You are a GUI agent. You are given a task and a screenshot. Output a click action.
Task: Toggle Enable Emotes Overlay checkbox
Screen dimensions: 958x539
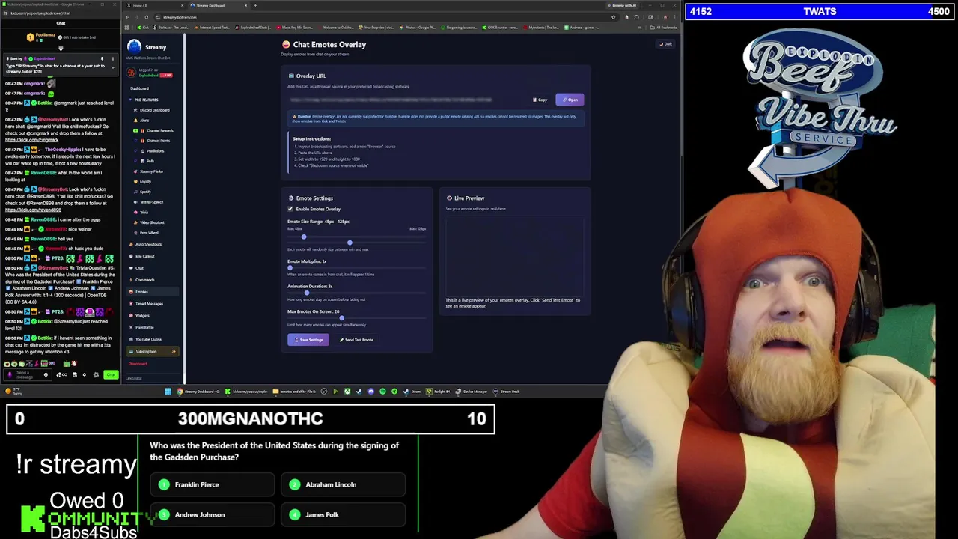tap(290, 209)
